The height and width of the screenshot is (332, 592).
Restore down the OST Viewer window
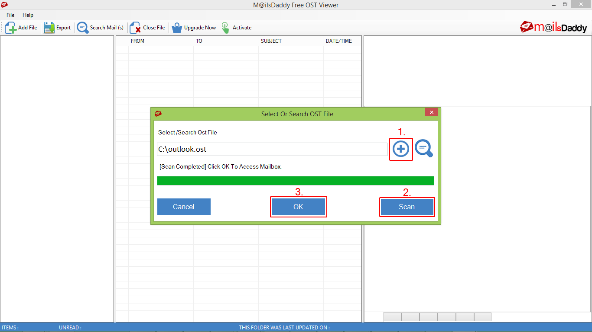[x=565, y=4]
